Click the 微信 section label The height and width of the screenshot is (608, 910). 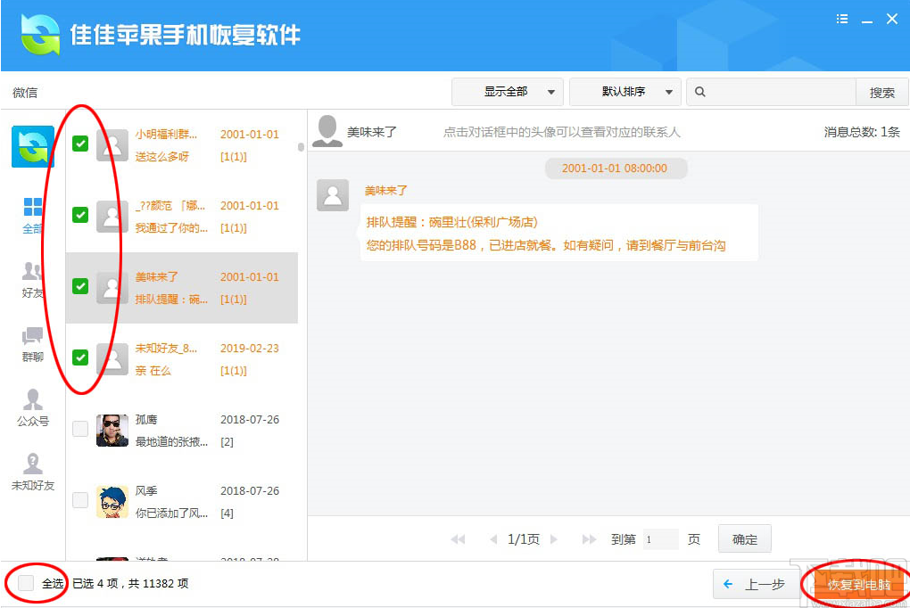[x=25, y=92]
